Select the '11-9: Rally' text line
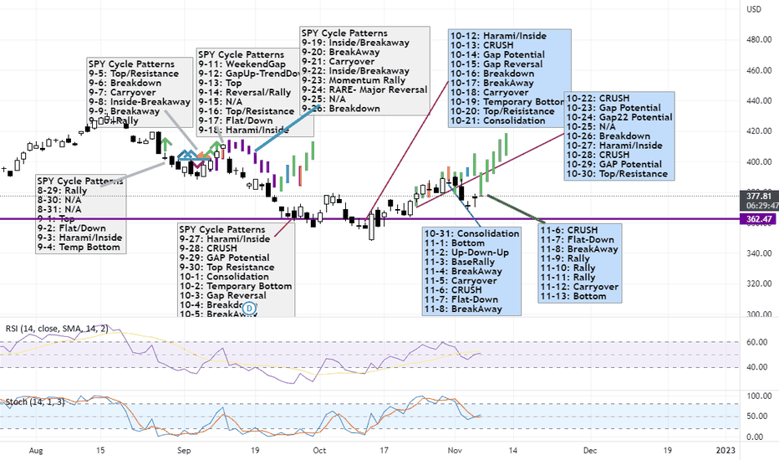This screenshot has height=460, width=779. [x=565, y=258]
